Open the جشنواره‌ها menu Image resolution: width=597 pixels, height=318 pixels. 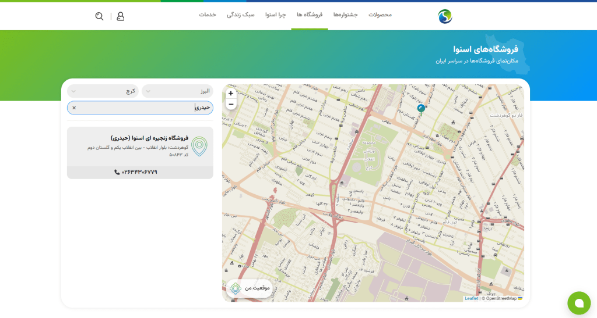pyautogui.click(x=345, y=15)
